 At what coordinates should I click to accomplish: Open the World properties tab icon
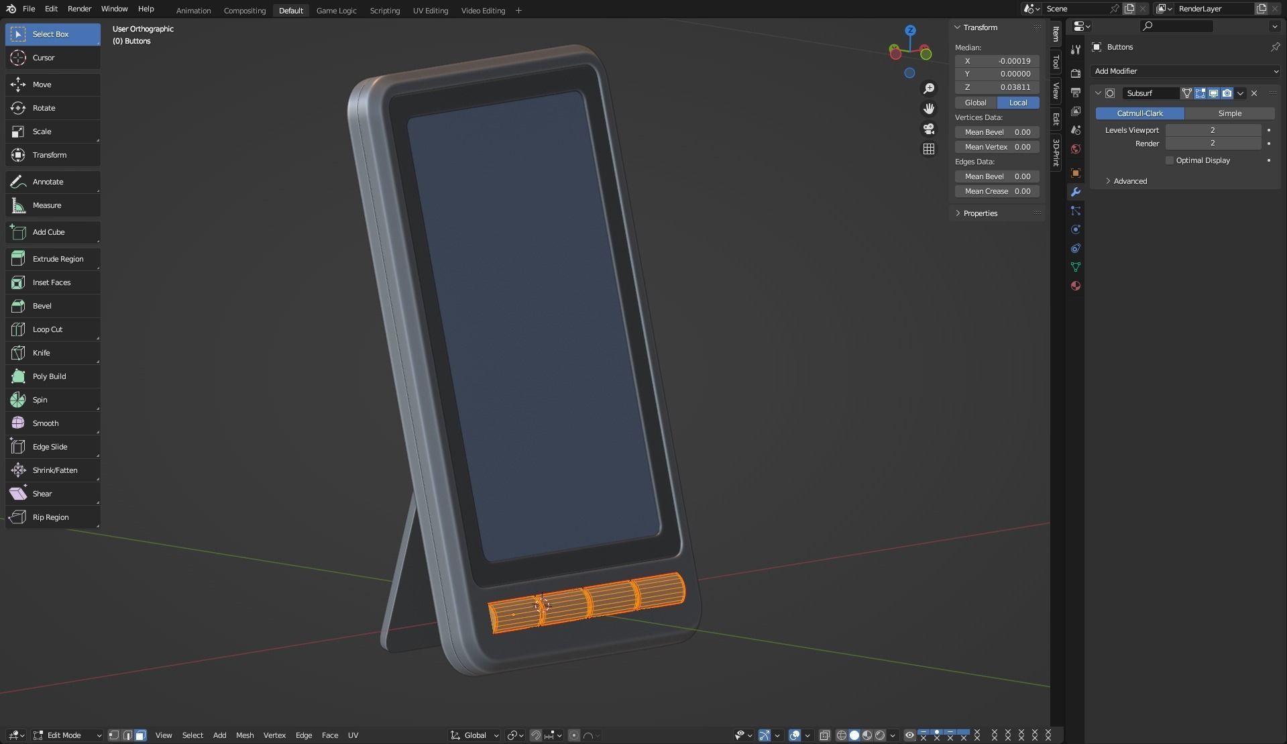tap(1076, 149)
